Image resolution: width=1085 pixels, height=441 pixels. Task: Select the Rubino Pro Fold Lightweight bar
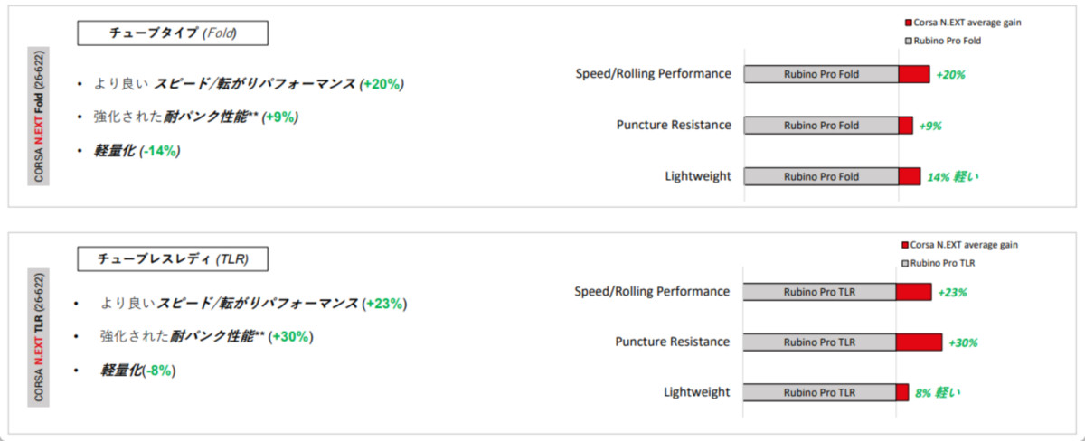(821, 176)
